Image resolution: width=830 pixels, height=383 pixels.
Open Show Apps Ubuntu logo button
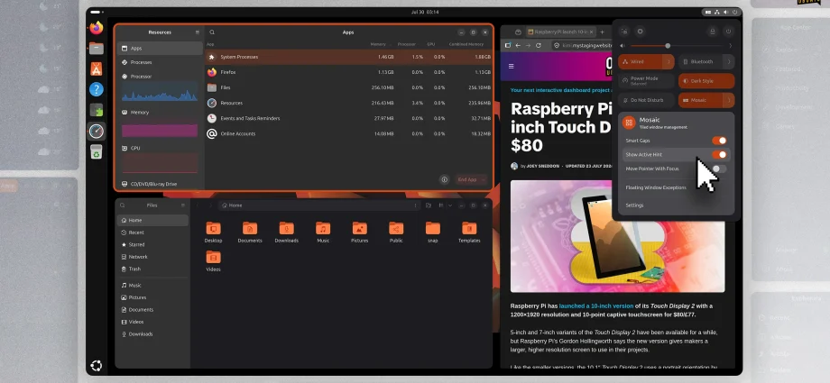tap(97, 365)
